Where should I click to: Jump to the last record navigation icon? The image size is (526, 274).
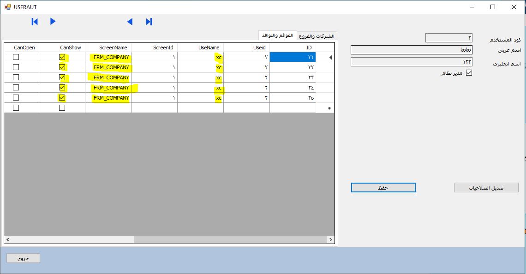(149, 21)
